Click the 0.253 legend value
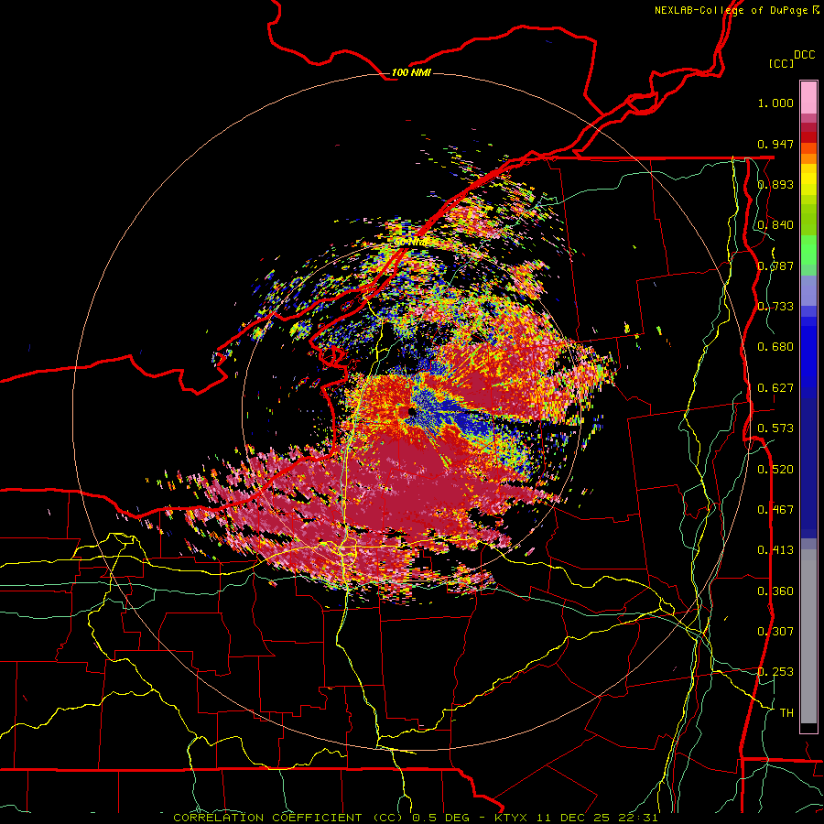The image size is (824, 824). [x=775, y=672]
